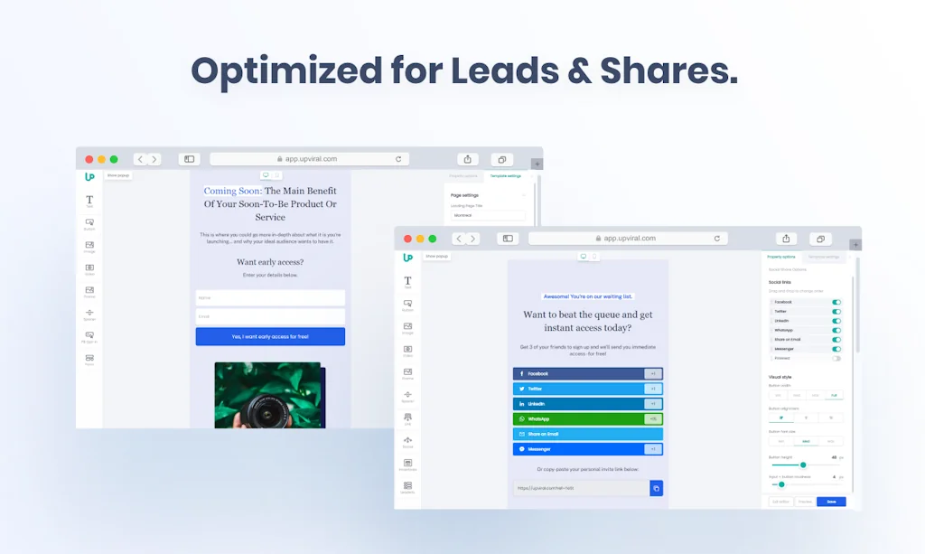Click Show popup in the back window
Image resolution: width=925 pixels, height=554 pixels.
(x=118, y=175)
